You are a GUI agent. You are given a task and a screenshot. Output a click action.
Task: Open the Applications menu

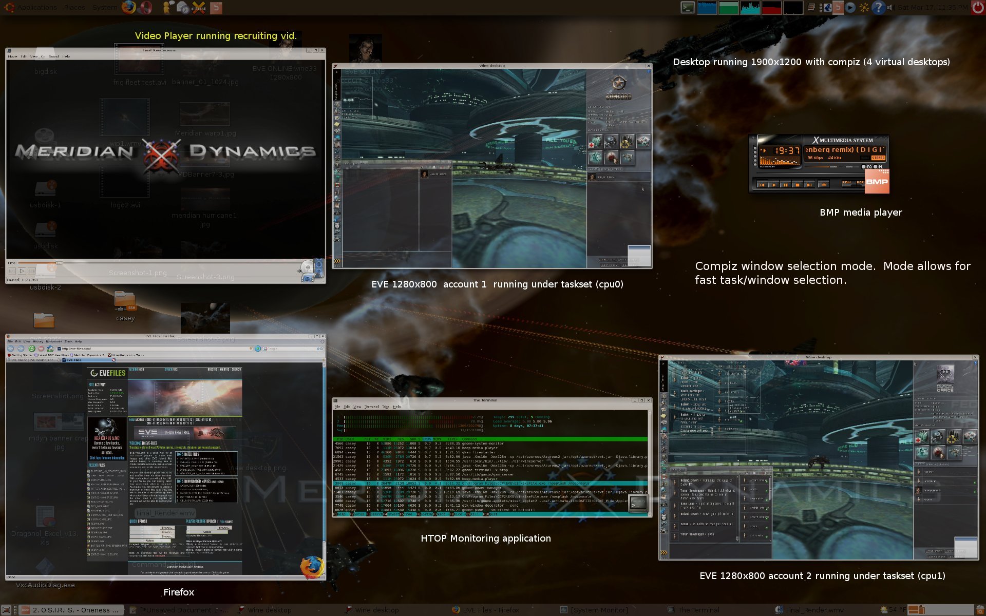(36, 7)
